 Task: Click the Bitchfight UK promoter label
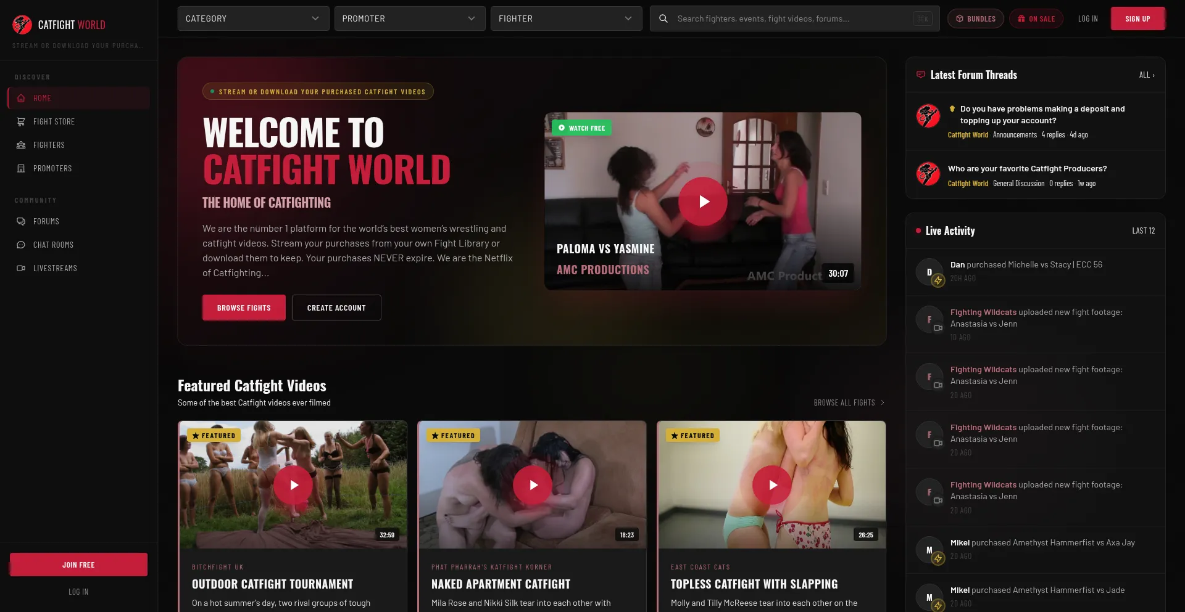pyautogui.click(x=218, y=567)
